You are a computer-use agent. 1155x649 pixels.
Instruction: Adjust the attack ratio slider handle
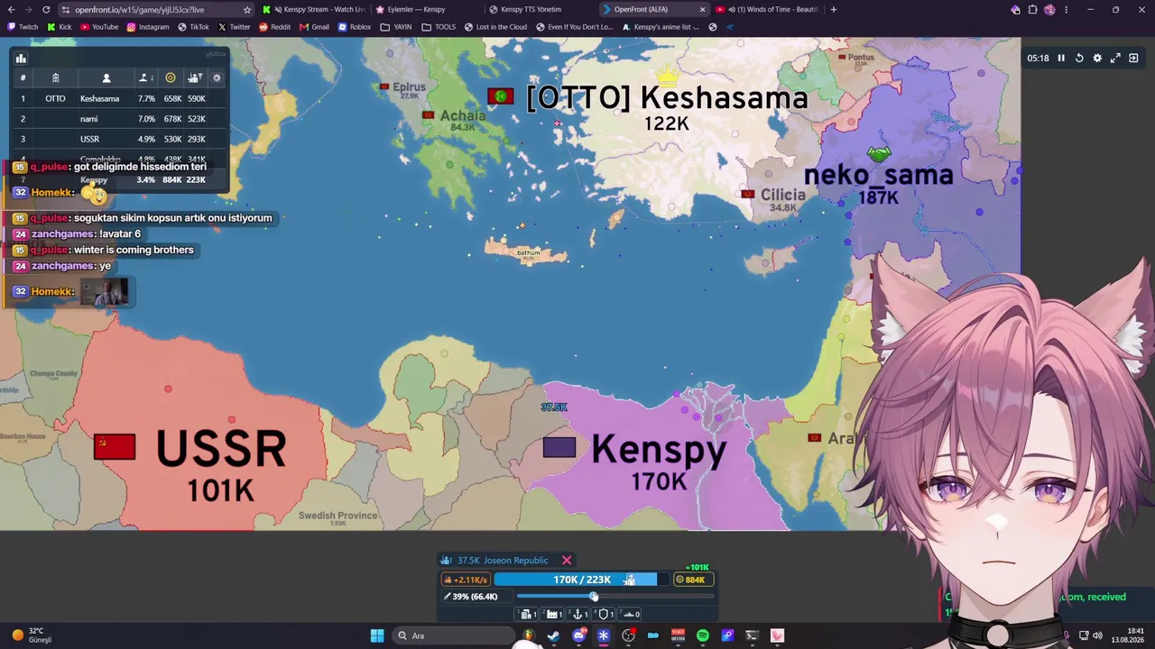click(594, 597)
